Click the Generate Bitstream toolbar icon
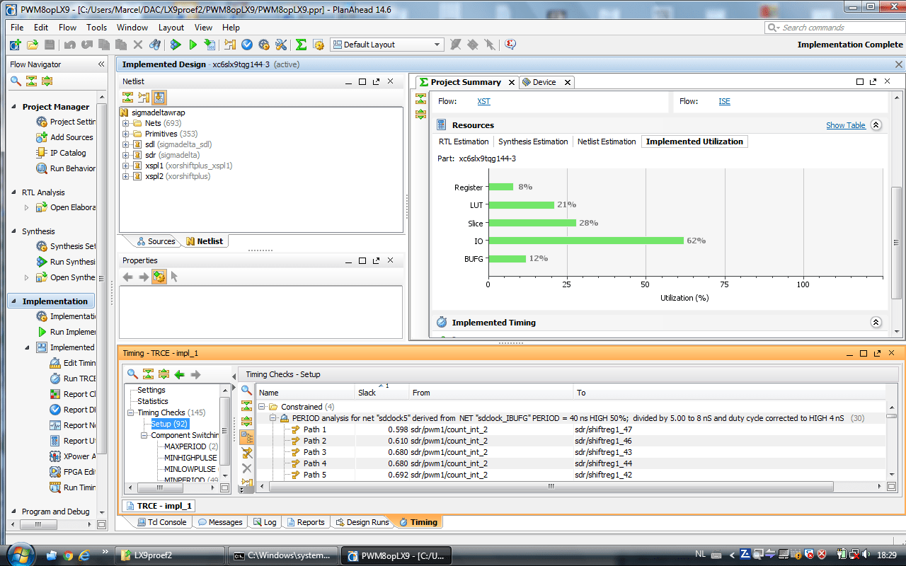Image resolution: width=906 pixels, height=566 pixels. (210, 45)
